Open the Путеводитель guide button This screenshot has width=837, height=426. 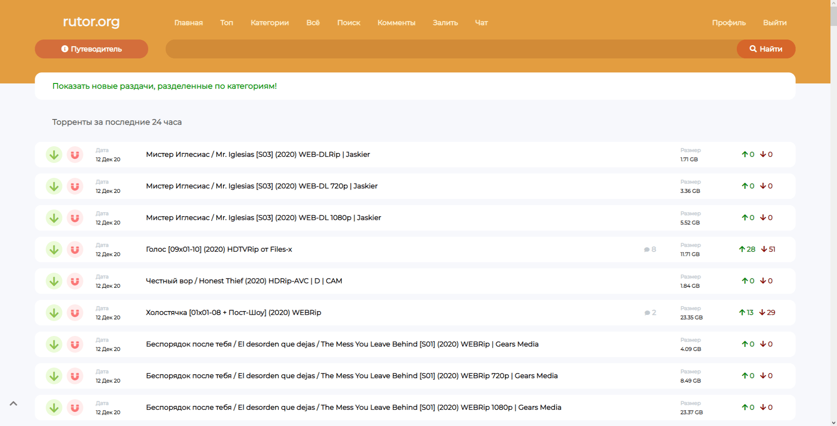pos(91,49)
